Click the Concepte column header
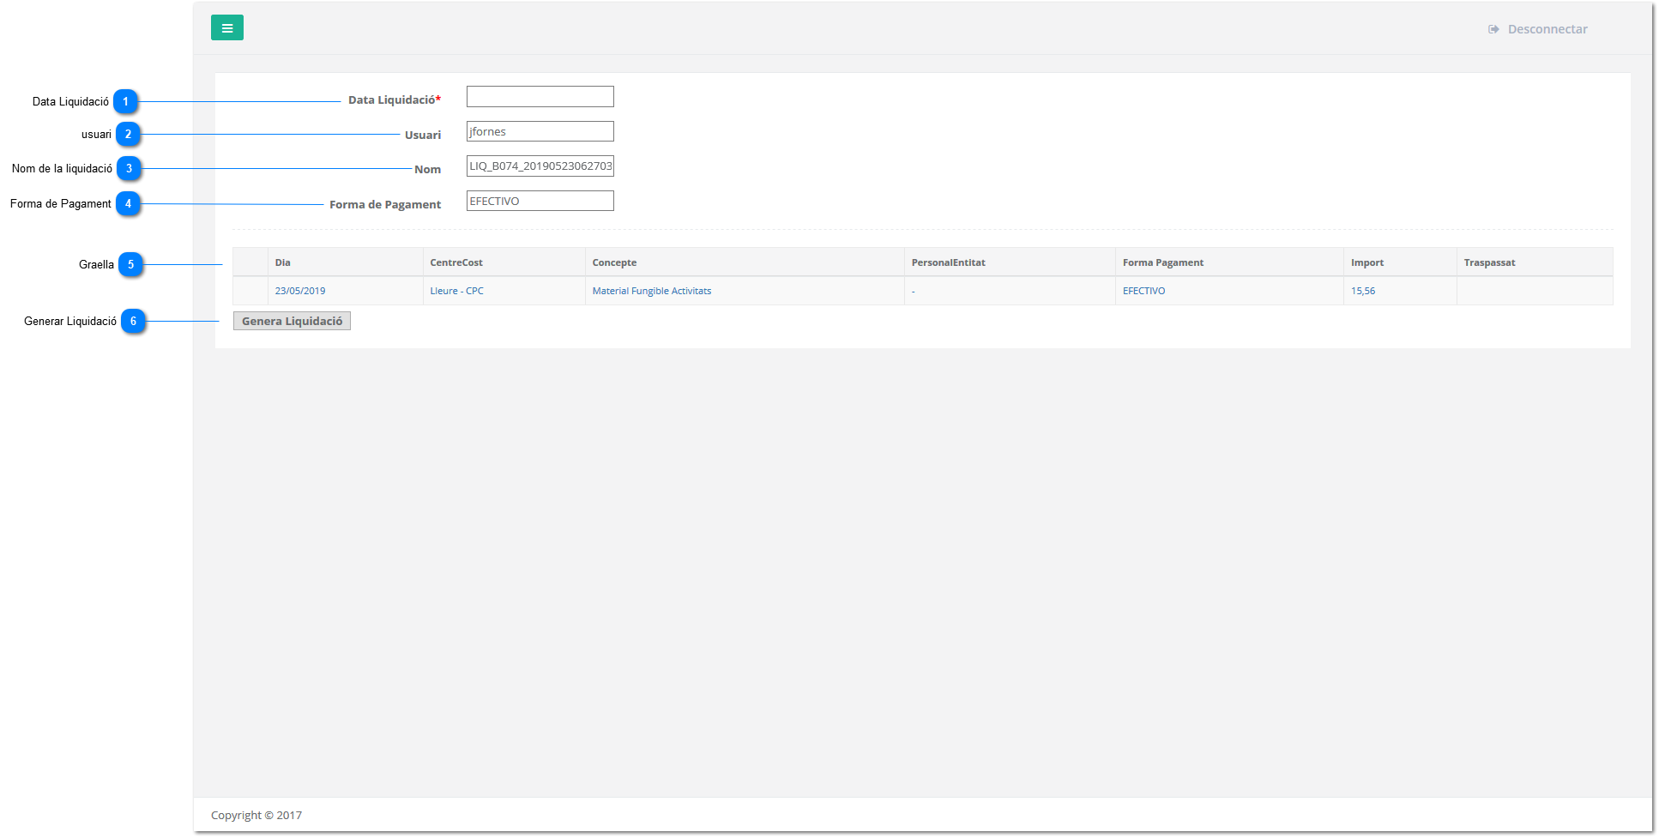Image resolution: width=1659 pixels, height=838 pixels. tap(614, 263)
